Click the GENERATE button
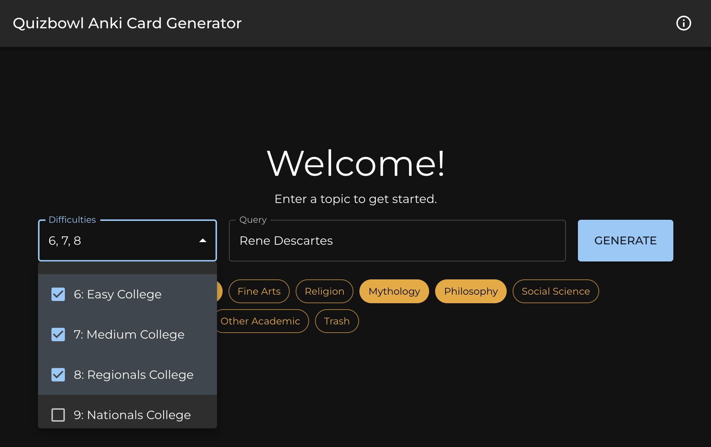Viewport: 711px width, 447px height. [625, 241]
